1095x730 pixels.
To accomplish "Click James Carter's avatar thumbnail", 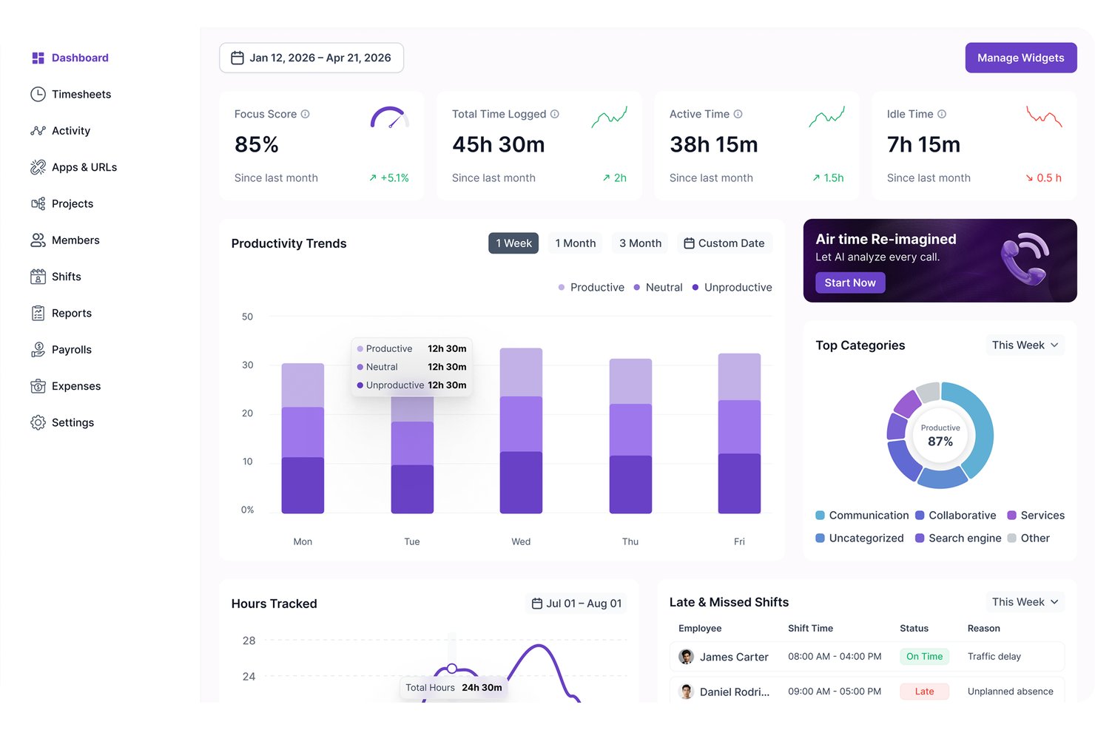I will click(687, 657).
